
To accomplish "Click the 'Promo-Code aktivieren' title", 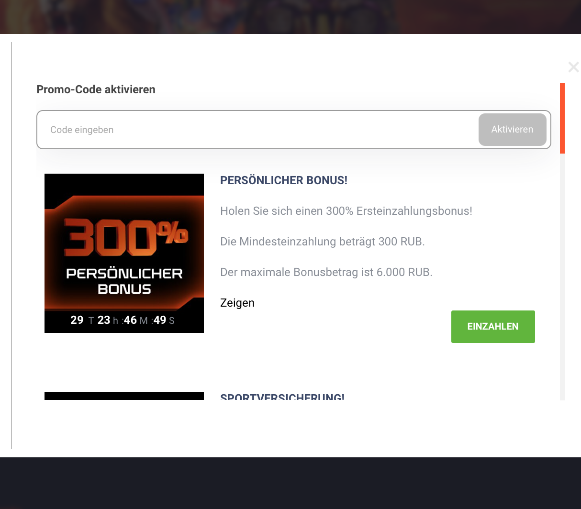I will (x=96, y=89).
